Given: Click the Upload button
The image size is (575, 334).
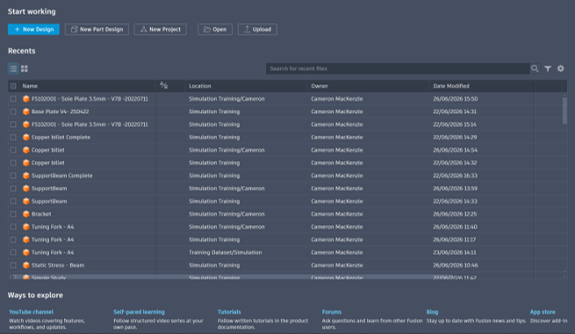Looking at the screenshot, I should tap(257, 29).
